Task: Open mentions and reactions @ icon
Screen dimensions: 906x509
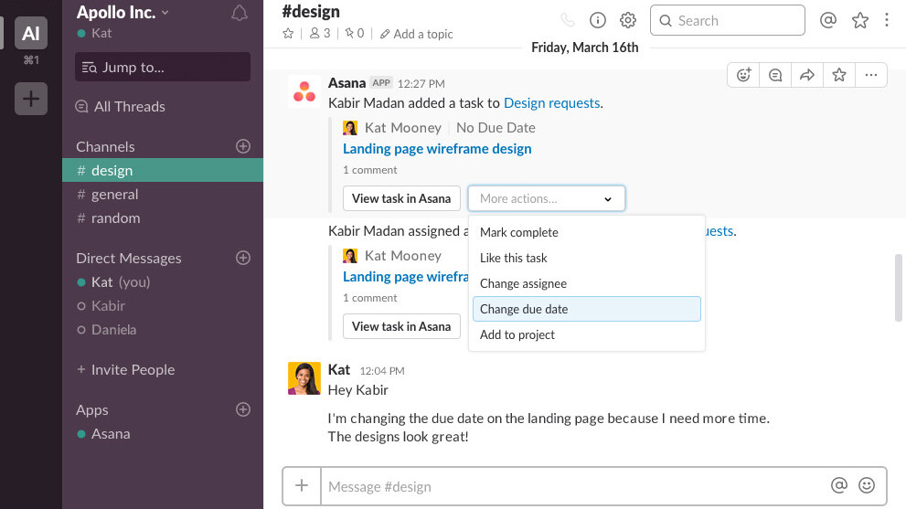Action: pos(828,20)
